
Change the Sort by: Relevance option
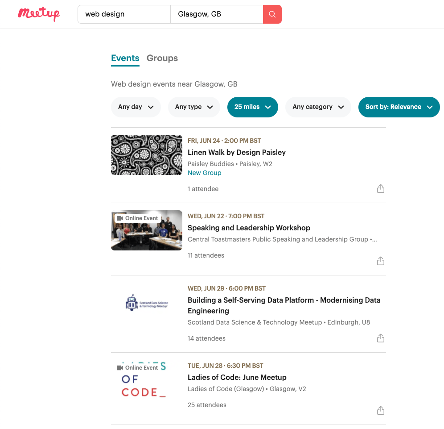tap(399, 107)
